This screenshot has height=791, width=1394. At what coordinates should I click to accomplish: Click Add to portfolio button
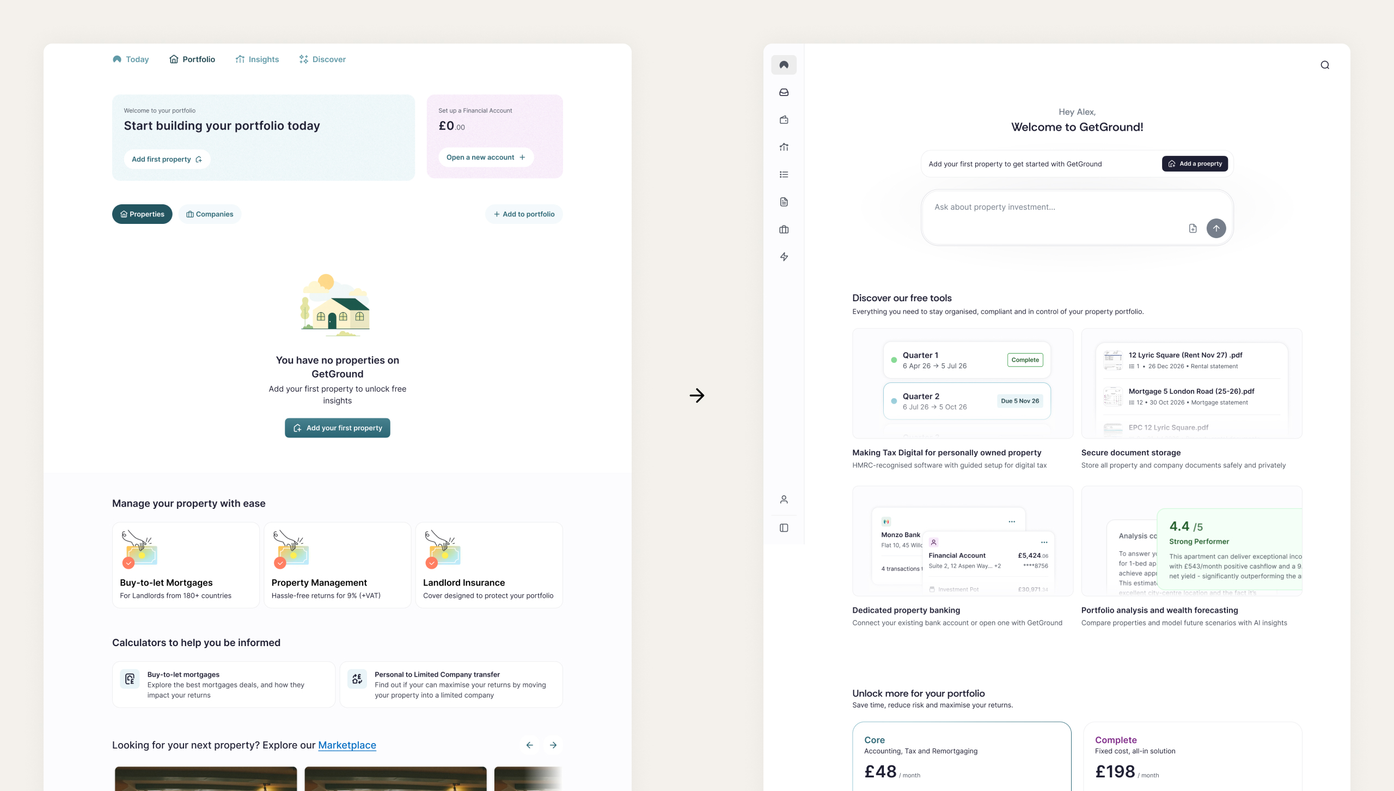coord(524,214)
